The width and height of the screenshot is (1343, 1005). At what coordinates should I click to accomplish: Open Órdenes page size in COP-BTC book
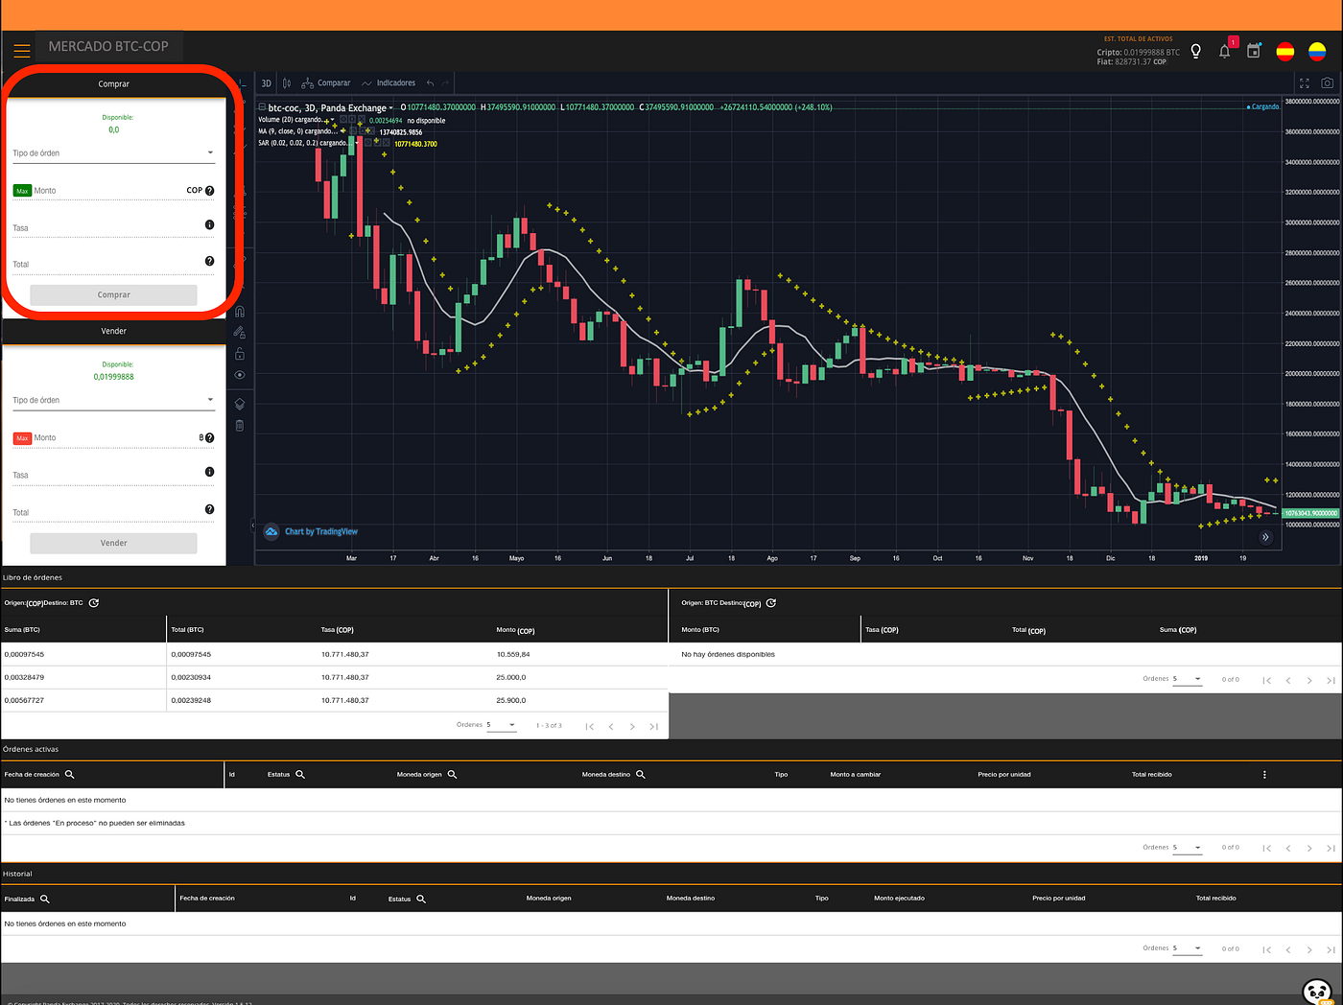point(501,725)
